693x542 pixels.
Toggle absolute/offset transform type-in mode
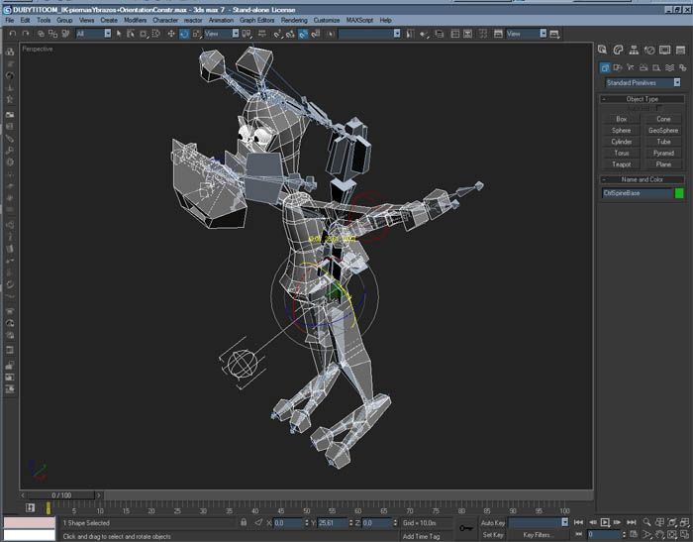tap(258, 522)
